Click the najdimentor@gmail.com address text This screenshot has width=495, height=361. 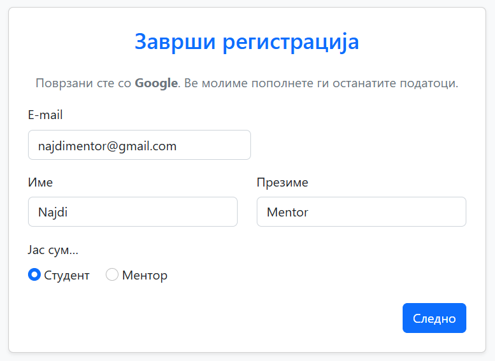click(107, 146)
